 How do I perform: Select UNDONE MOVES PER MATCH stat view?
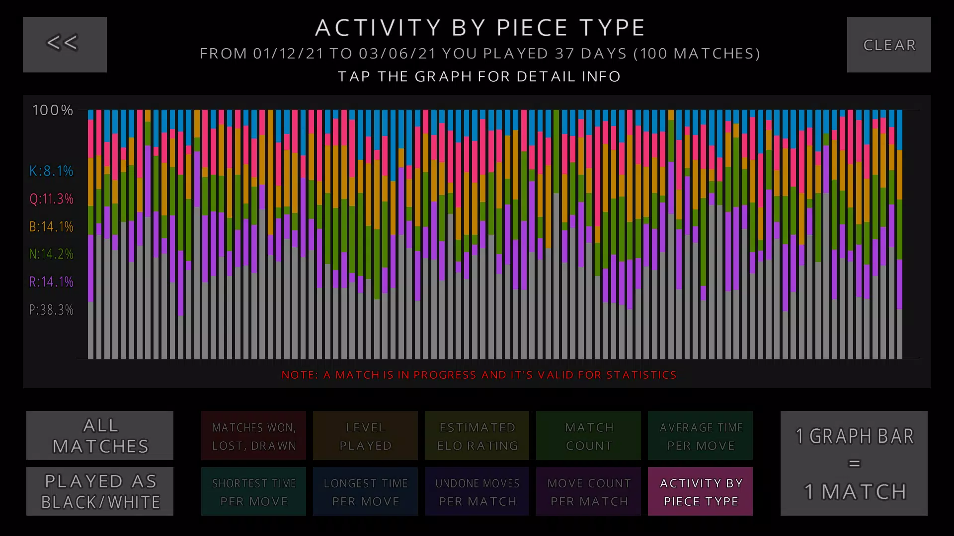477,491
